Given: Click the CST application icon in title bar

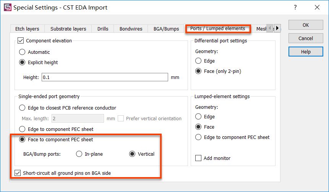Looking at the screenshot, I should [x=8, y=7].
